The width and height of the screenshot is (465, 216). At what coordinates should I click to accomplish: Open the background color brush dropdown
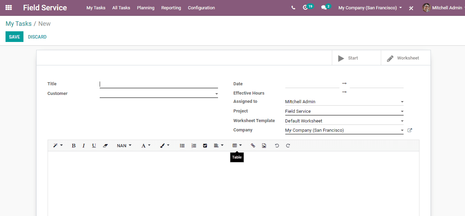coord(165,145)
